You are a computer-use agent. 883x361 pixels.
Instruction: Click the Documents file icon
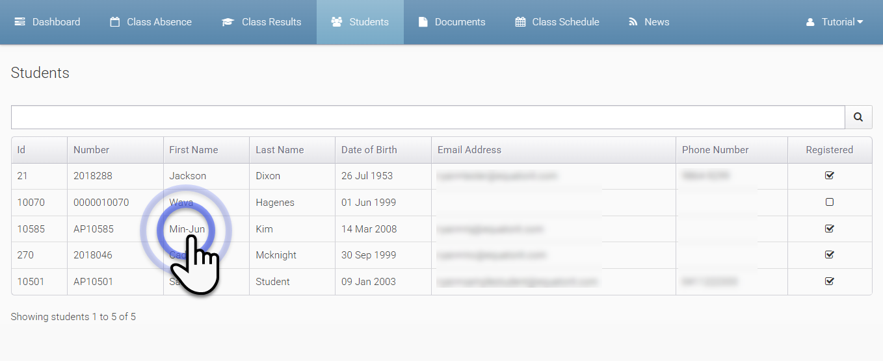tap(423, 22)
